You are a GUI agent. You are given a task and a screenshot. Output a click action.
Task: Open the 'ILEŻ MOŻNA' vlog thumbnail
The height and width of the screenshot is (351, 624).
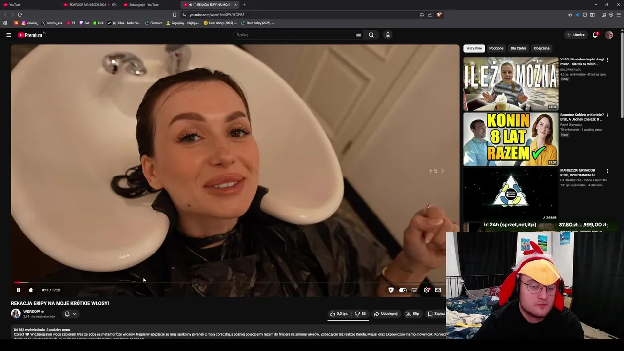(510, 83)
